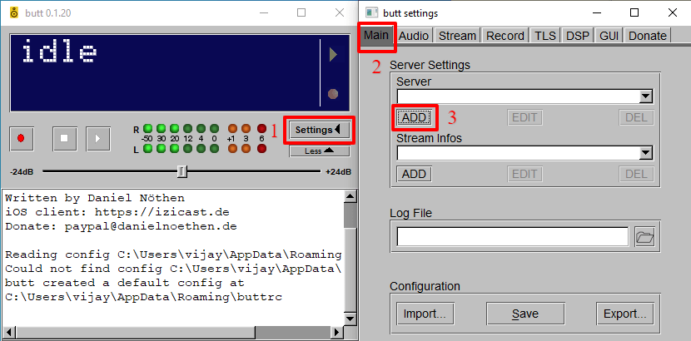Click the red record button
This screenshot has width=691, height=341.
click(x=21, y=138)
